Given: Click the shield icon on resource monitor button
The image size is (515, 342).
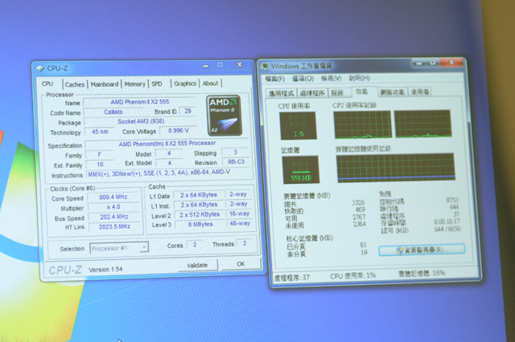Looking at the screenshot, I should tap(400, 250).
